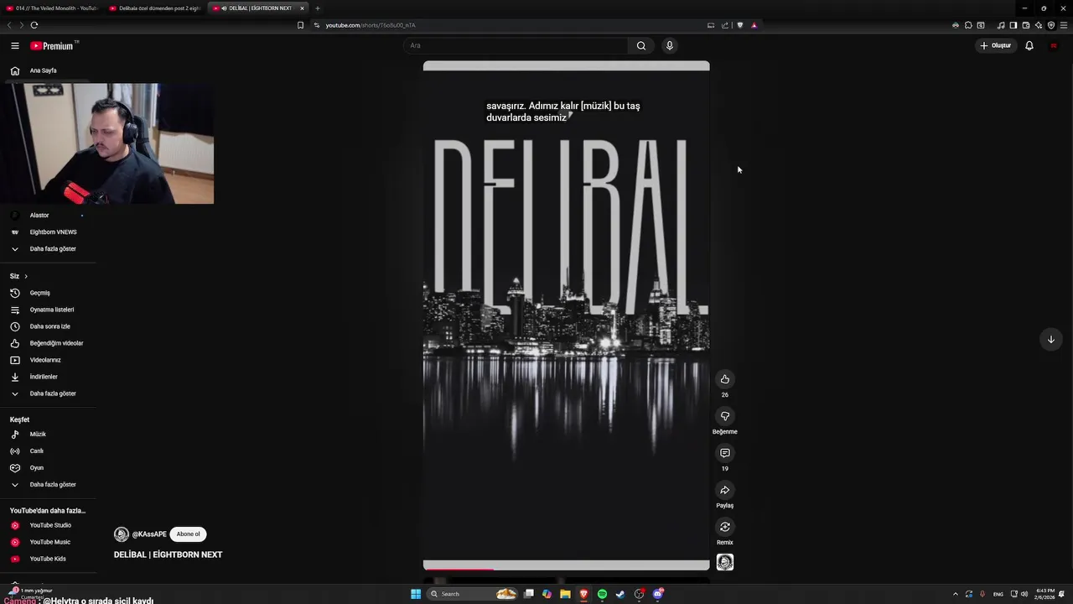Open Brave Leo AI sparkle icon
The width and height of the screenshot is (1073, 604).
point(1039,25)
